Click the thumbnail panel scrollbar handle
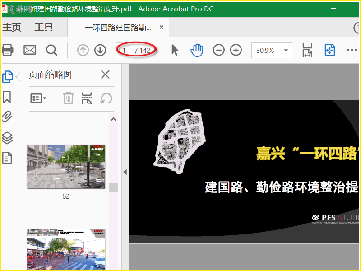The width and height of the screenshot is (361, 271). click(x=114, y=187)
